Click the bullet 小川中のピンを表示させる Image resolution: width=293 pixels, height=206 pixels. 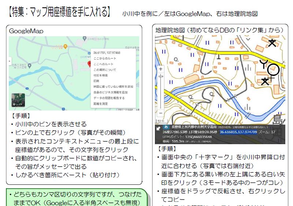51,124
